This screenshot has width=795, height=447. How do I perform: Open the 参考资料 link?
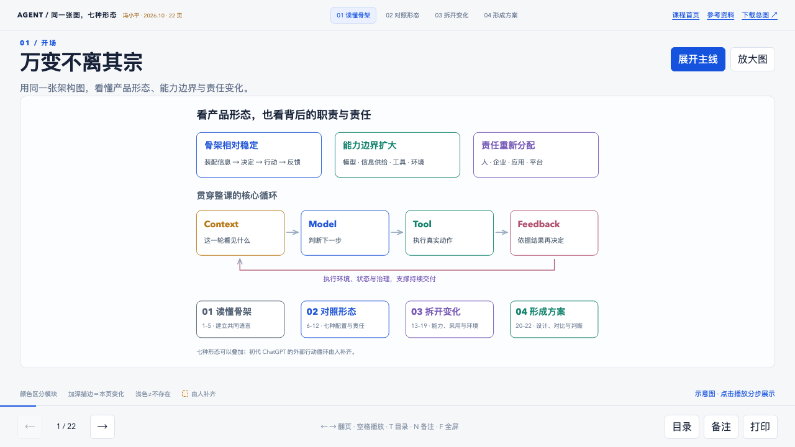720,15
